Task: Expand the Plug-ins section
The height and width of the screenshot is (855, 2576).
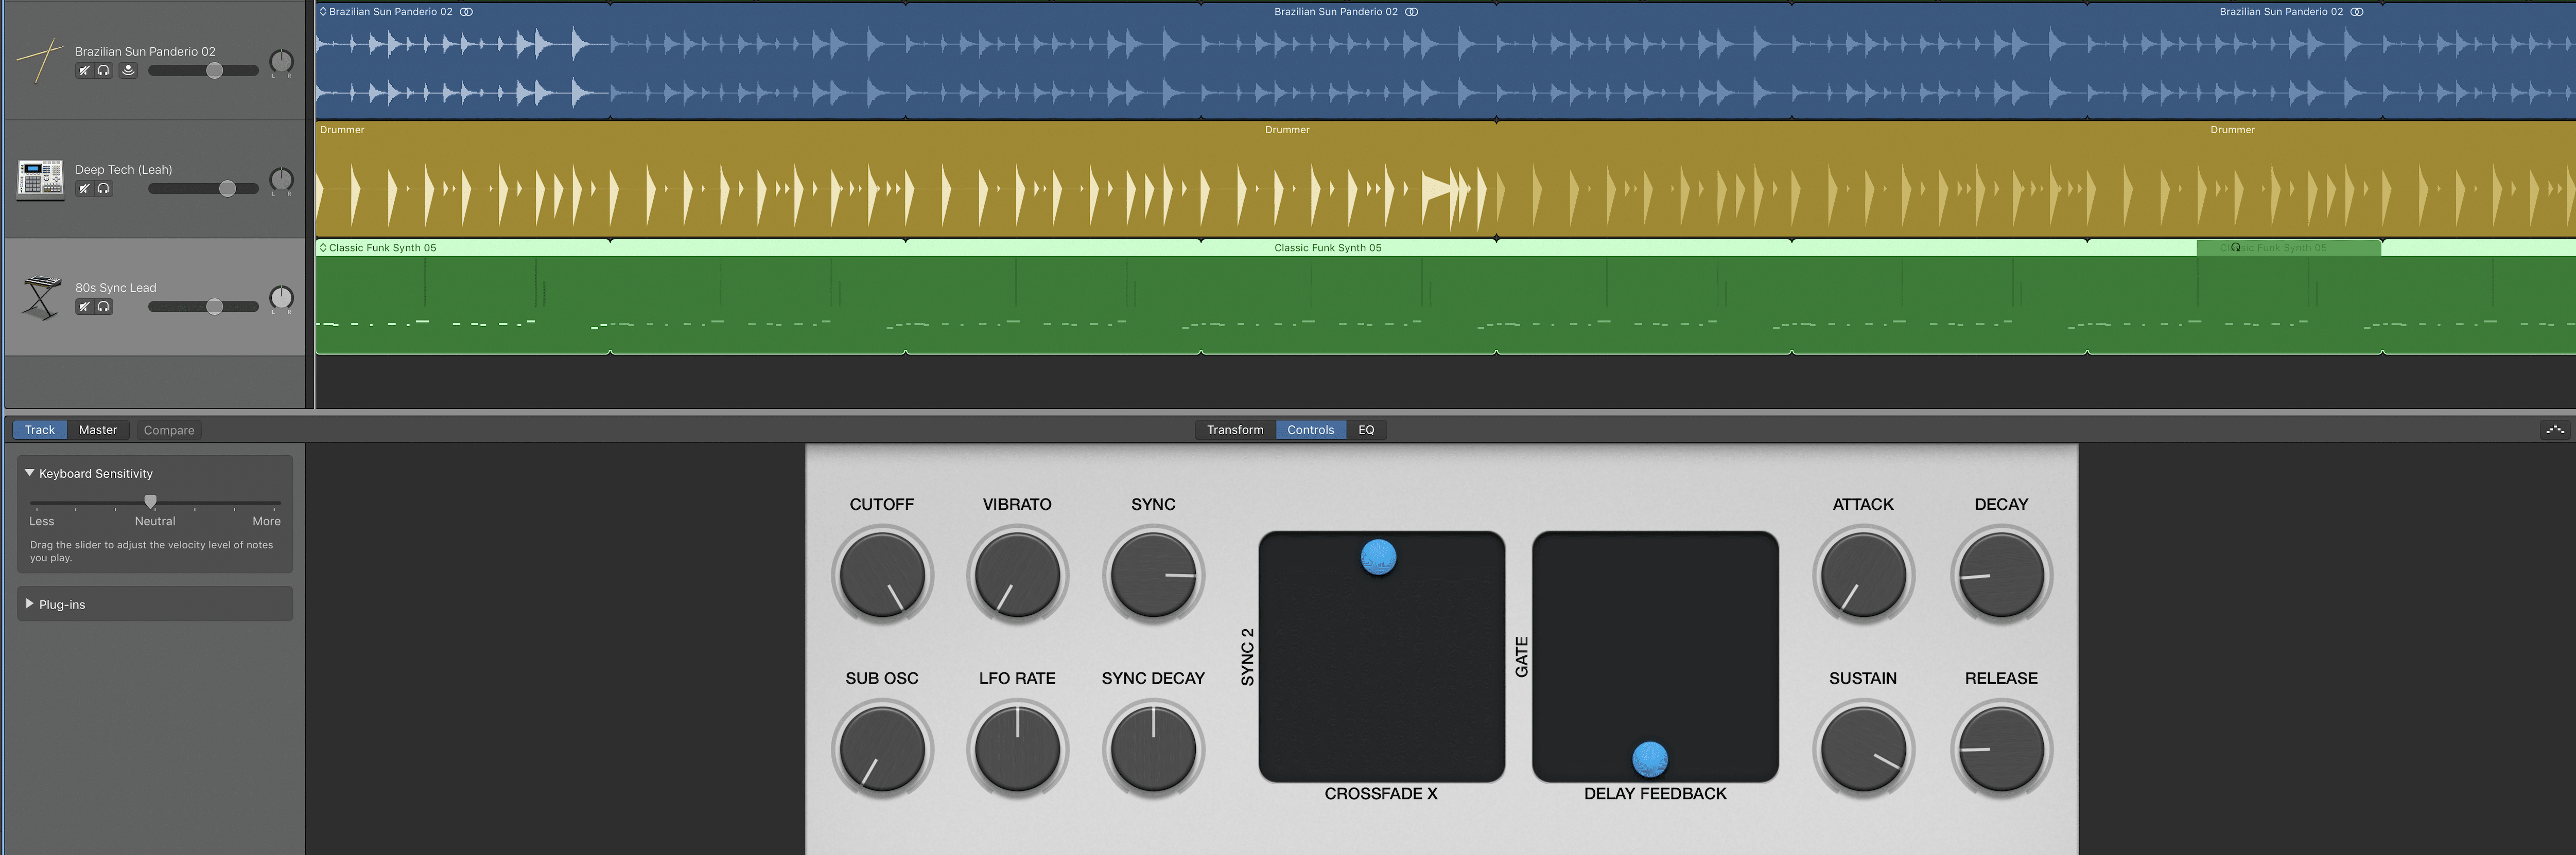Action: [30, 604]
